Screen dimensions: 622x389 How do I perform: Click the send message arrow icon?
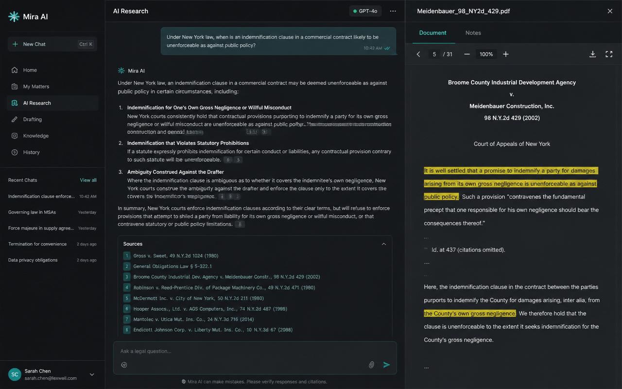(x=387, y=365)
